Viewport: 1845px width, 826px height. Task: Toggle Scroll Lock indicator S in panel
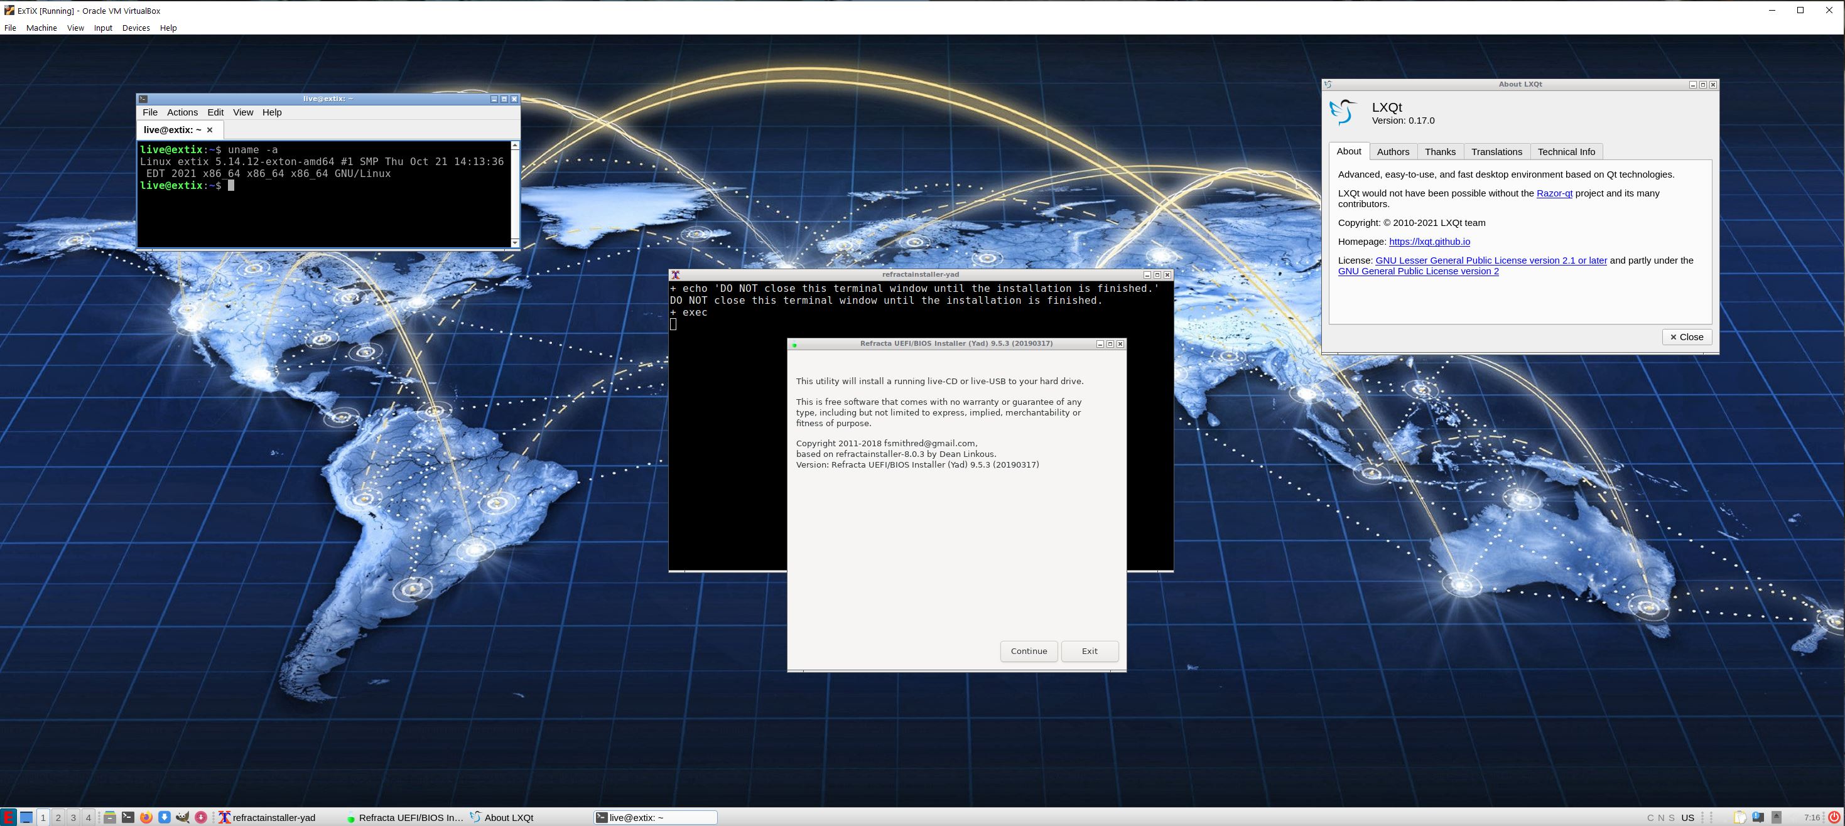(x=1672, y=817)
